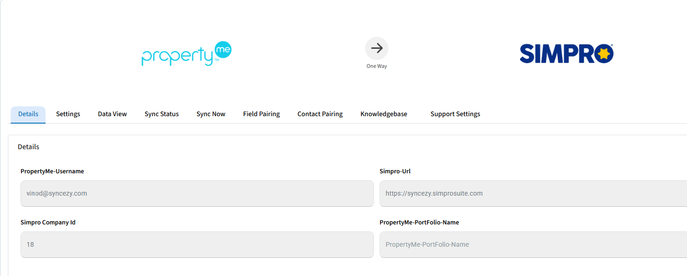Focus the Simpro Company Id field
The width and height of the screenshot is (687, 276).
point(197,244)
